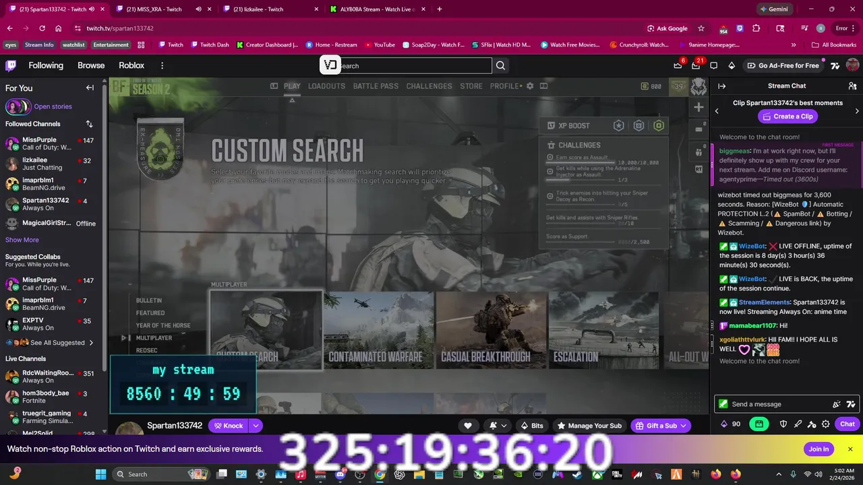This screenshot has height=485, width=863.
Task: Click the Manage Your Sub button
Action: [x=589, y=426]
